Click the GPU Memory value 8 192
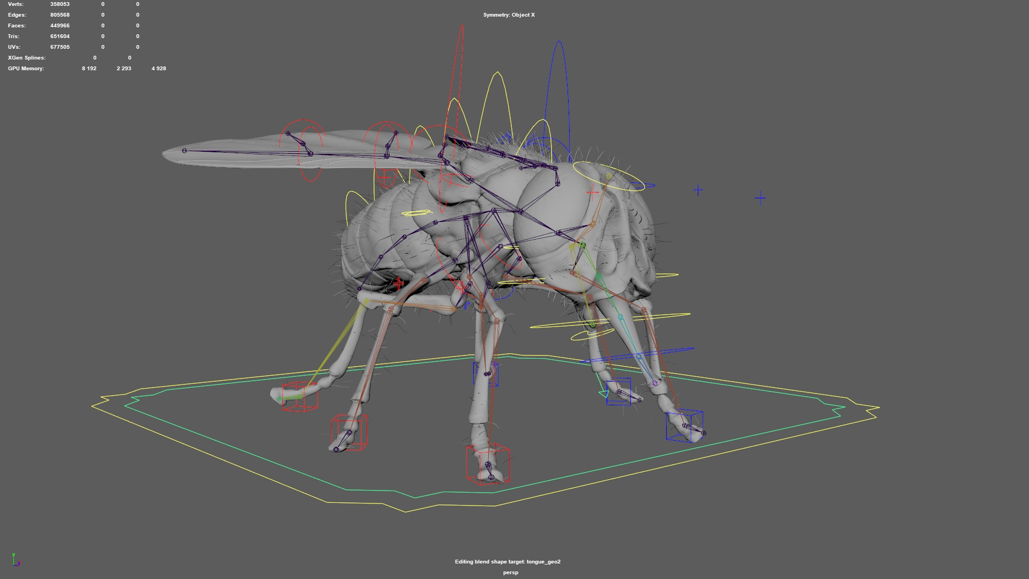Screen dimensions: 1029x579 [x=89, y=69]
